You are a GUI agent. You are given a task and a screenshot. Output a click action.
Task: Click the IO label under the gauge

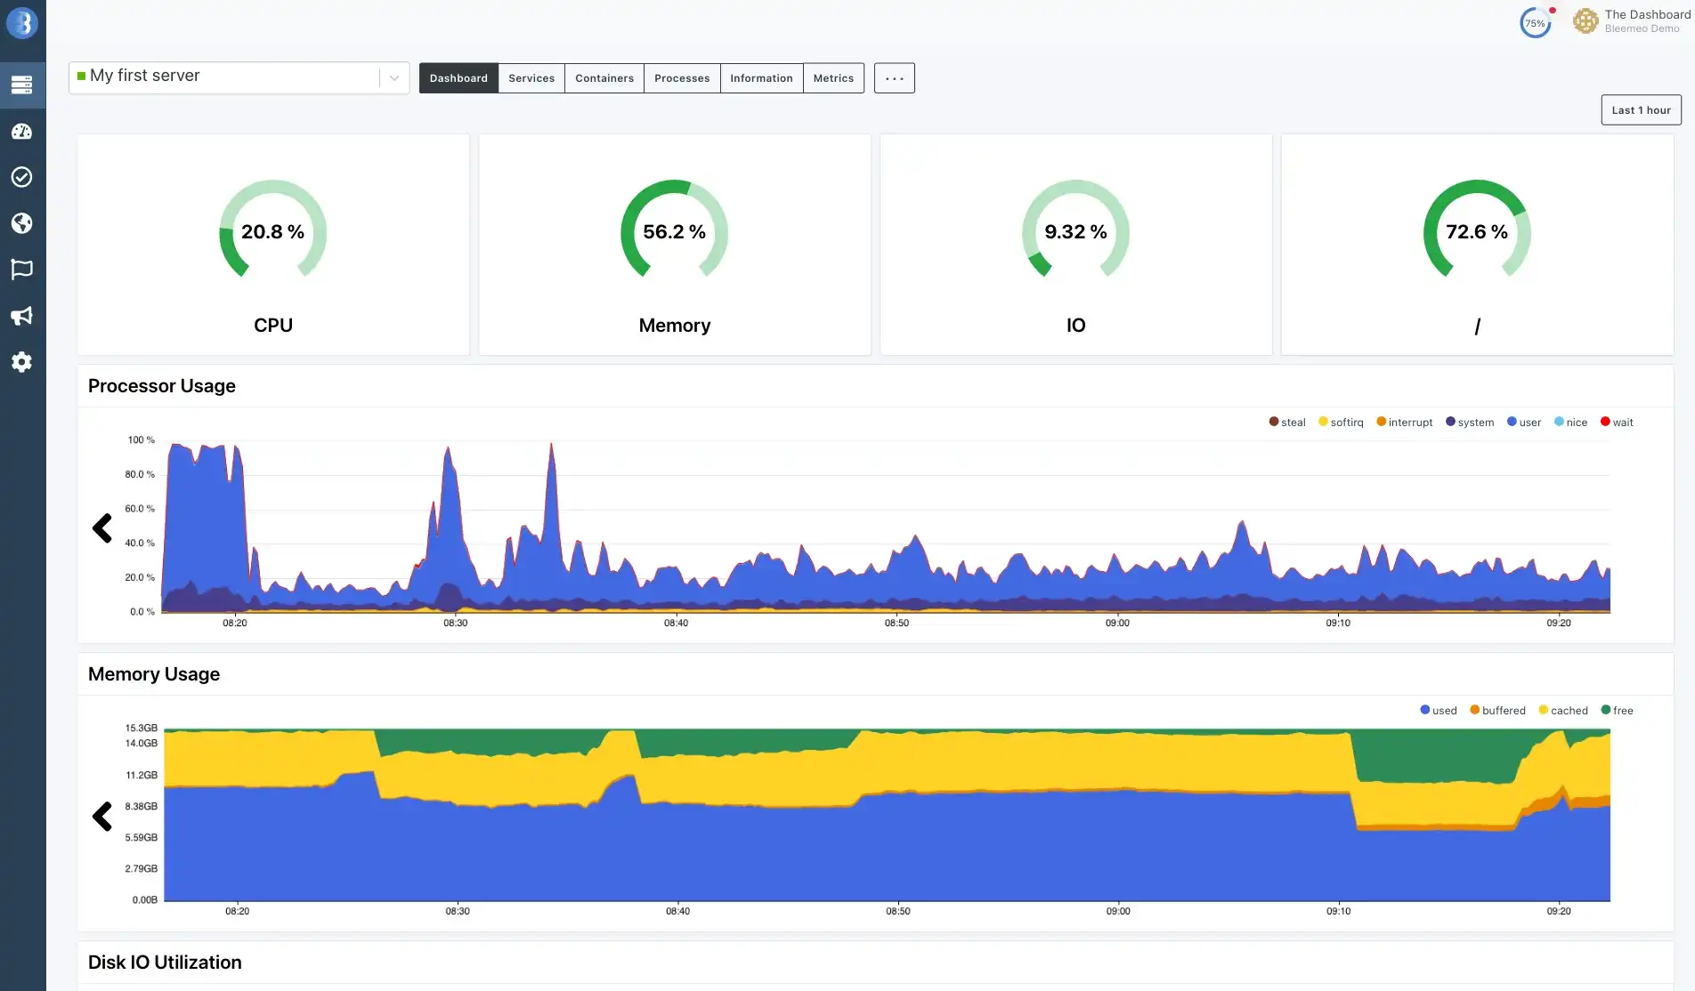pyautogui.click(x=1076, y=326)
